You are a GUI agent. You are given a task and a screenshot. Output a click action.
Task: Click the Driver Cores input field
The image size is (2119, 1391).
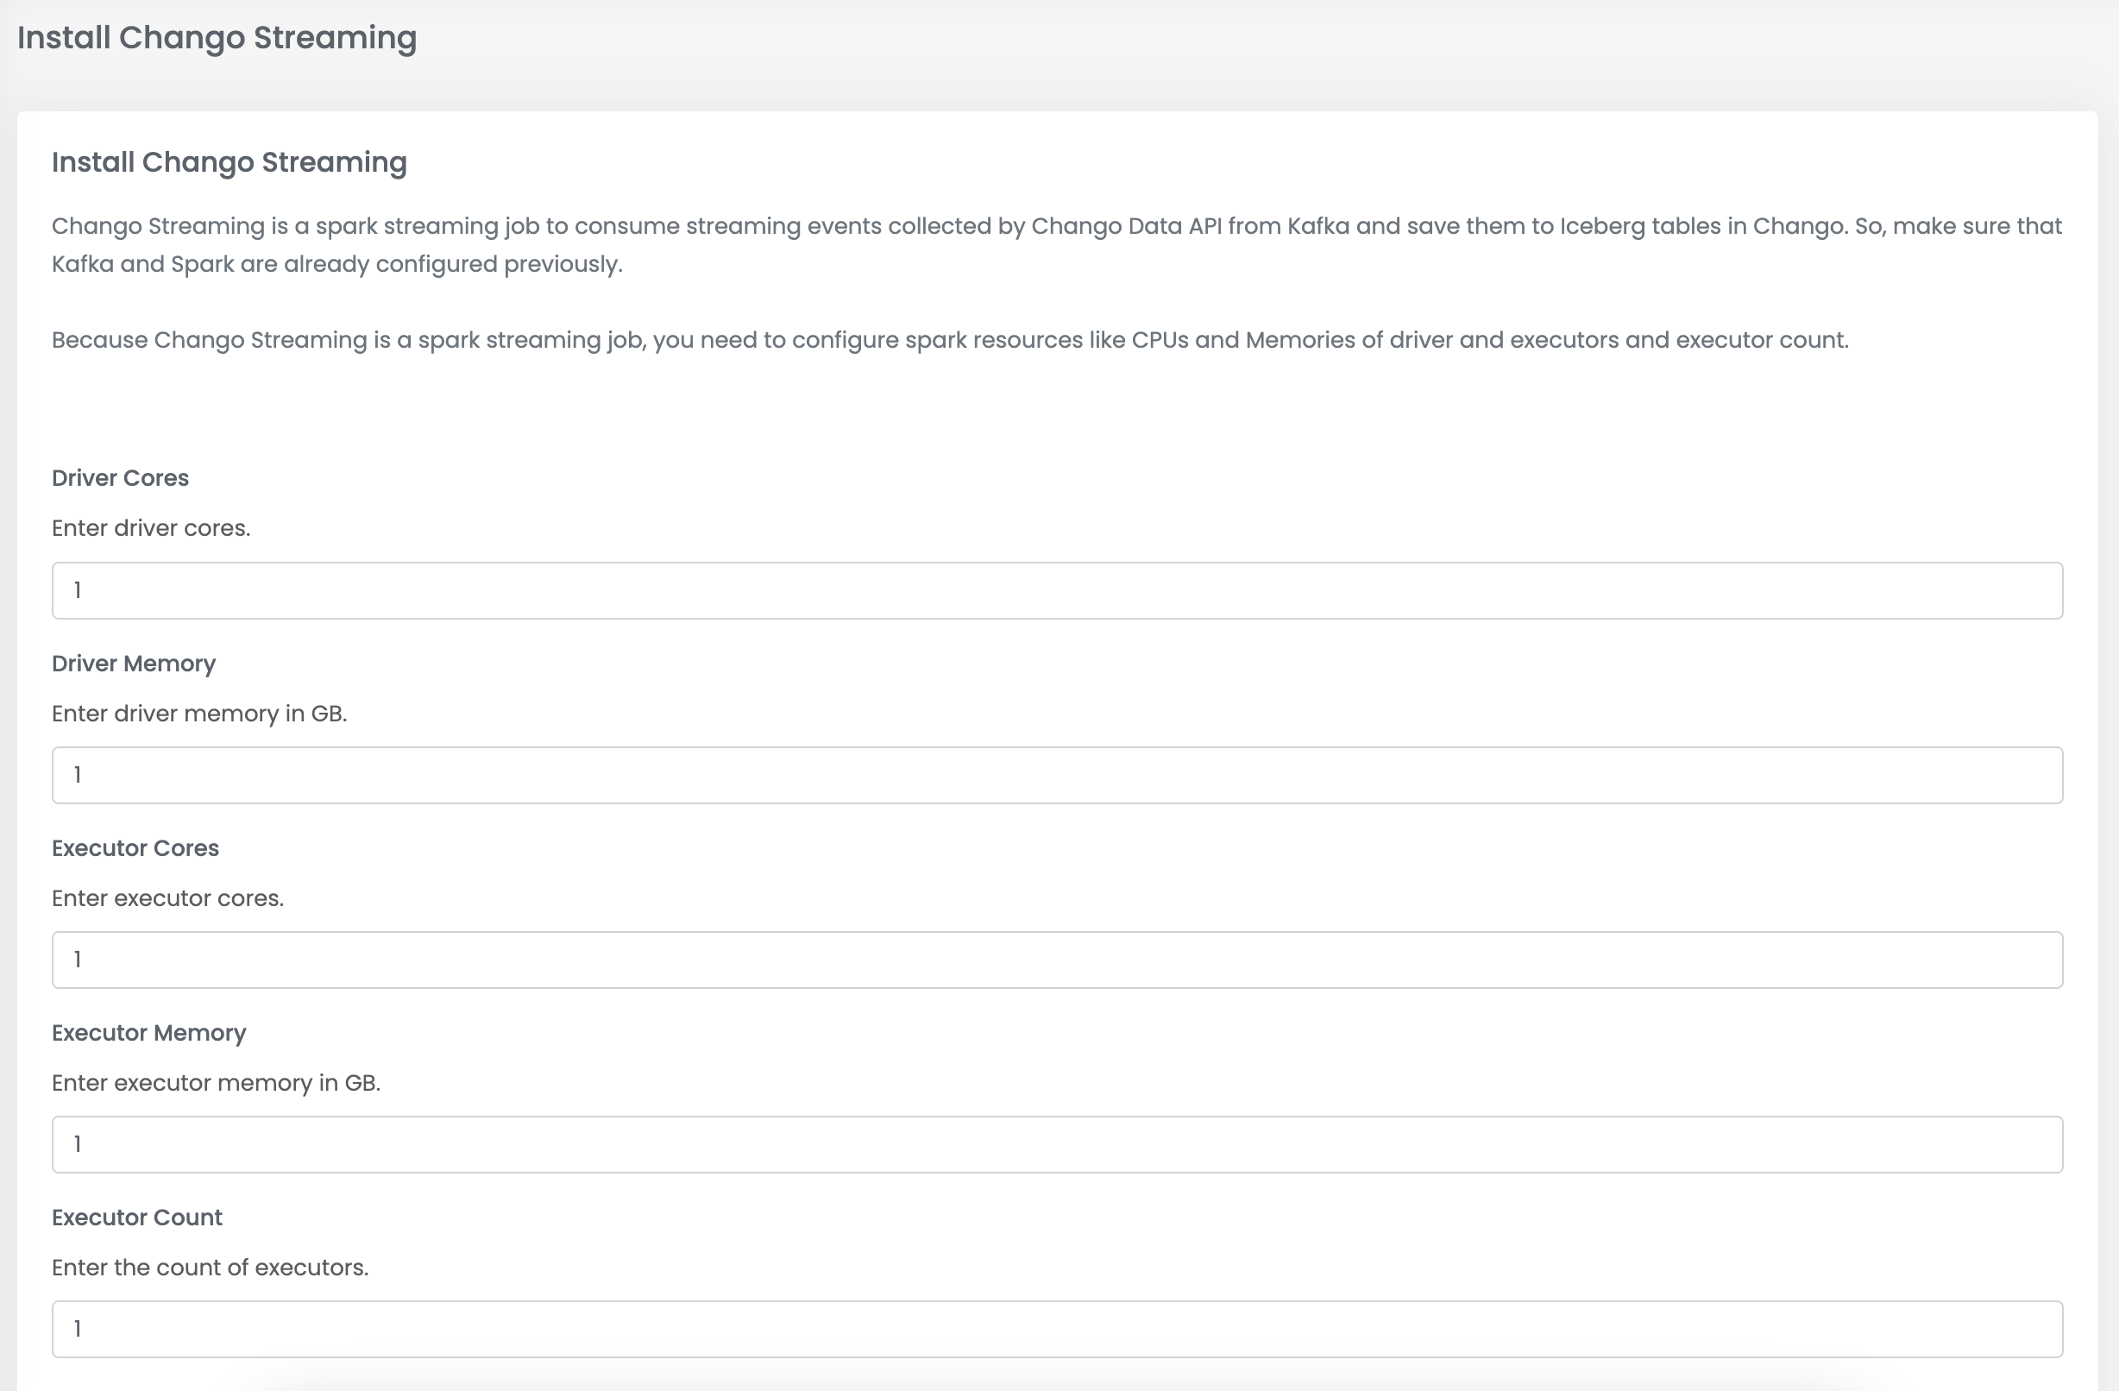(x=1057, y=590)
